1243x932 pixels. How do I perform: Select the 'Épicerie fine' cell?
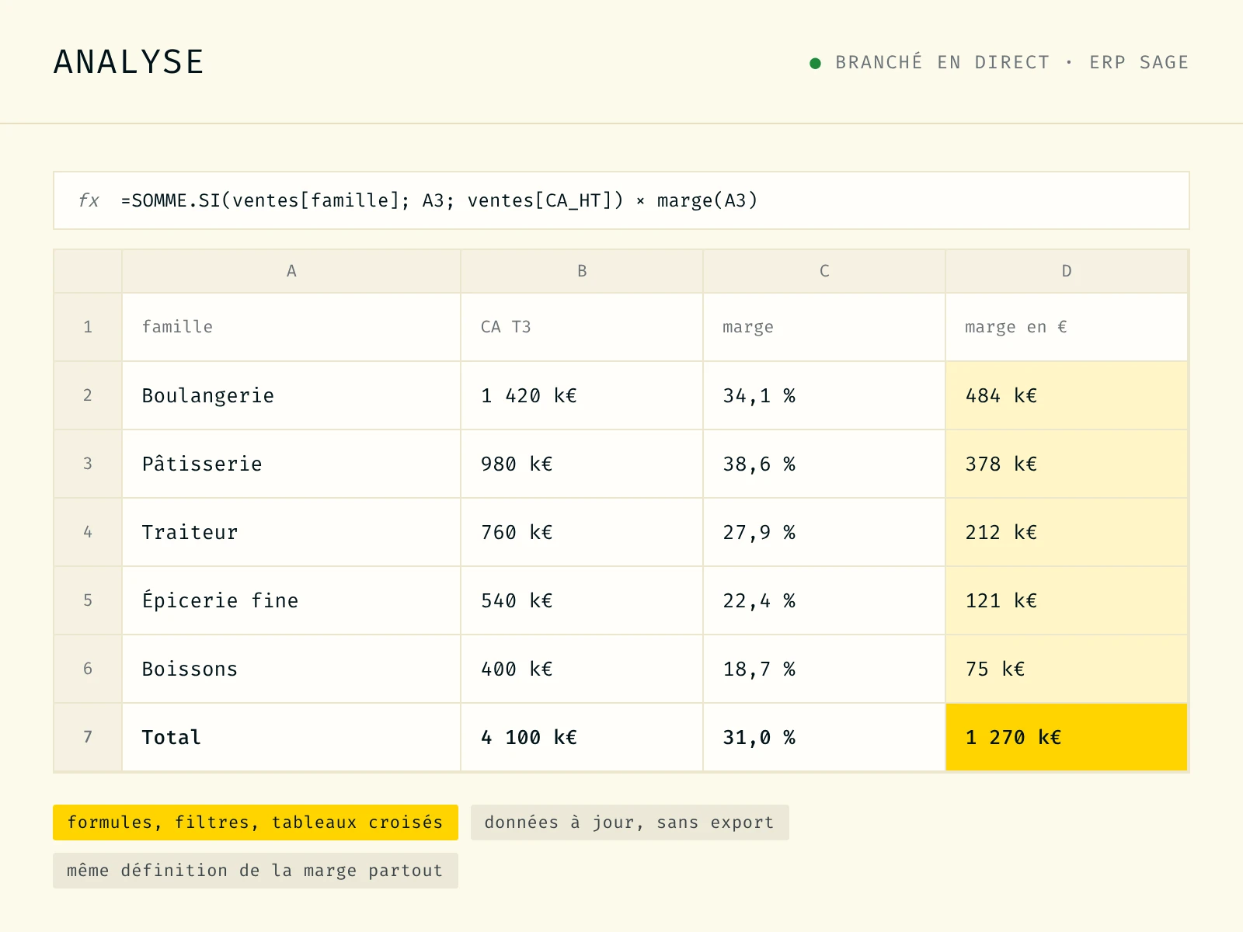point(291,600)
